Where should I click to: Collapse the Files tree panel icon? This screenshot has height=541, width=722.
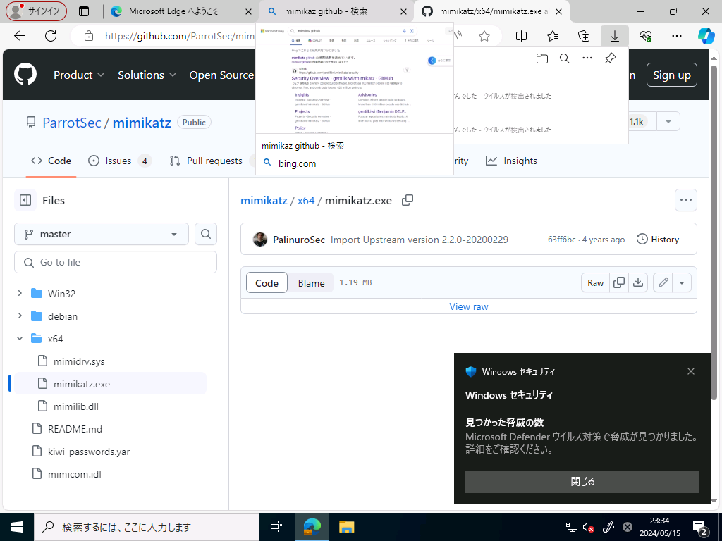click(25, 200)
